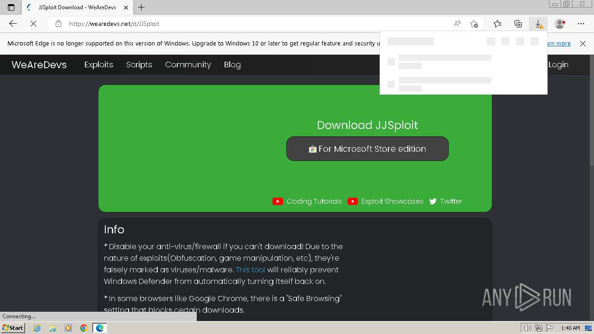Click the network tray icon
Screen dimensions: 594x334
pos(538,328)
